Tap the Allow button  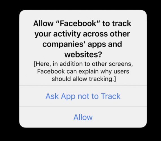[x=83, y=117]
